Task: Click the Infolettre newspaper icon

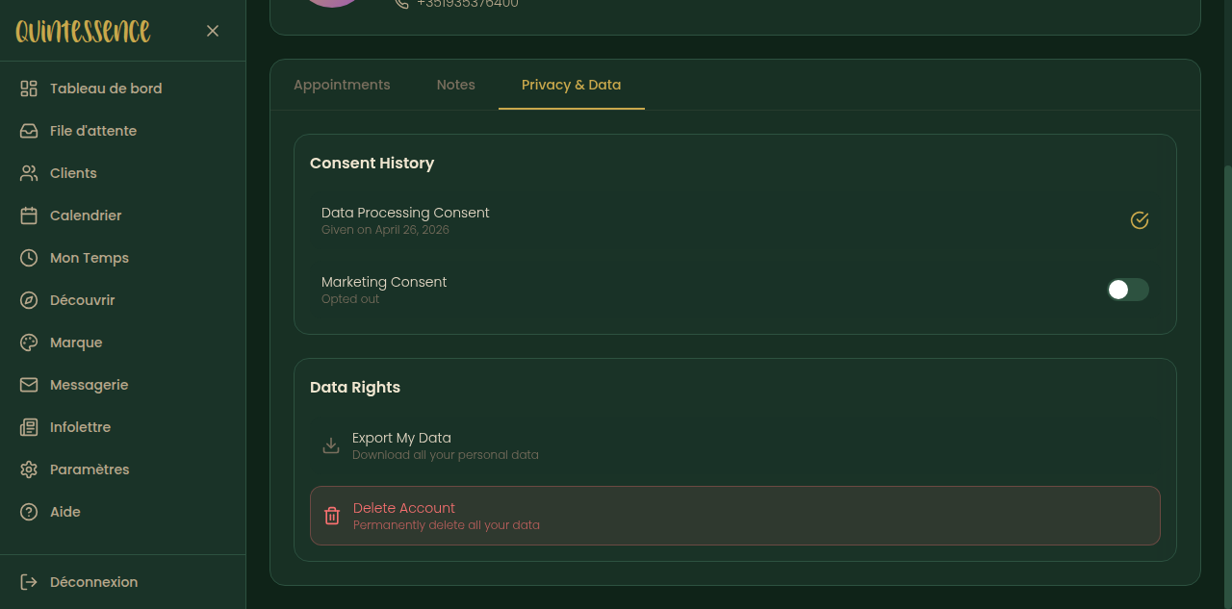Action: (x=29, y=427)
